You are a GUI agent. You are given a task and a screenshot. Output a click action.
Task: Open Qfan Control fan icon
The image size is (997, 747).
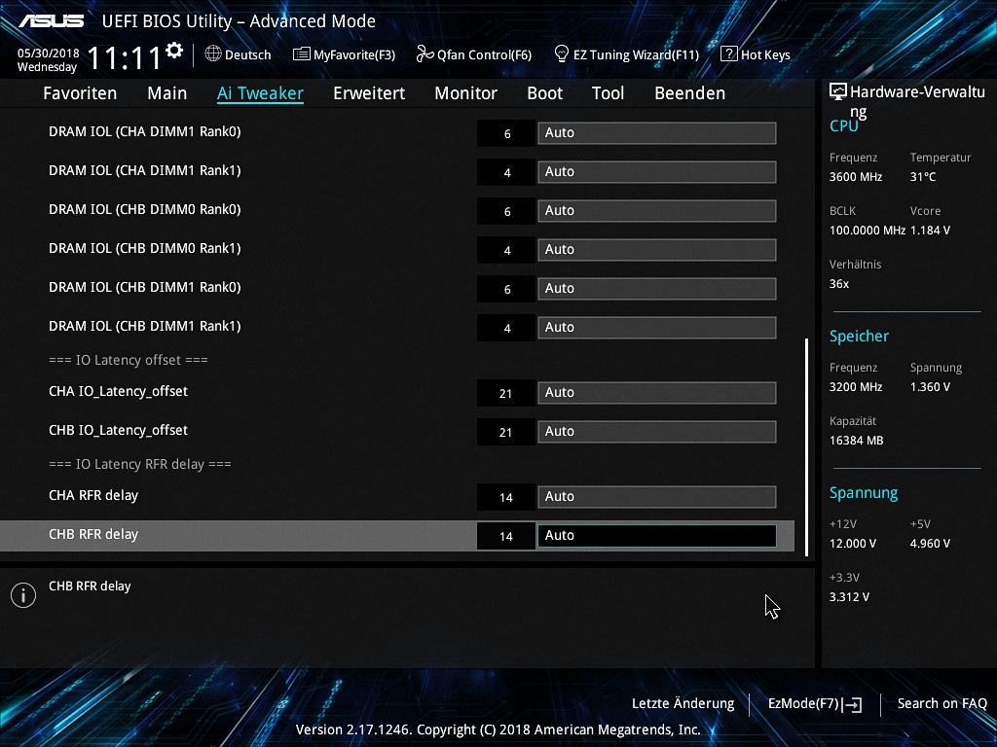pyautogui.click(x=425, y=54)
